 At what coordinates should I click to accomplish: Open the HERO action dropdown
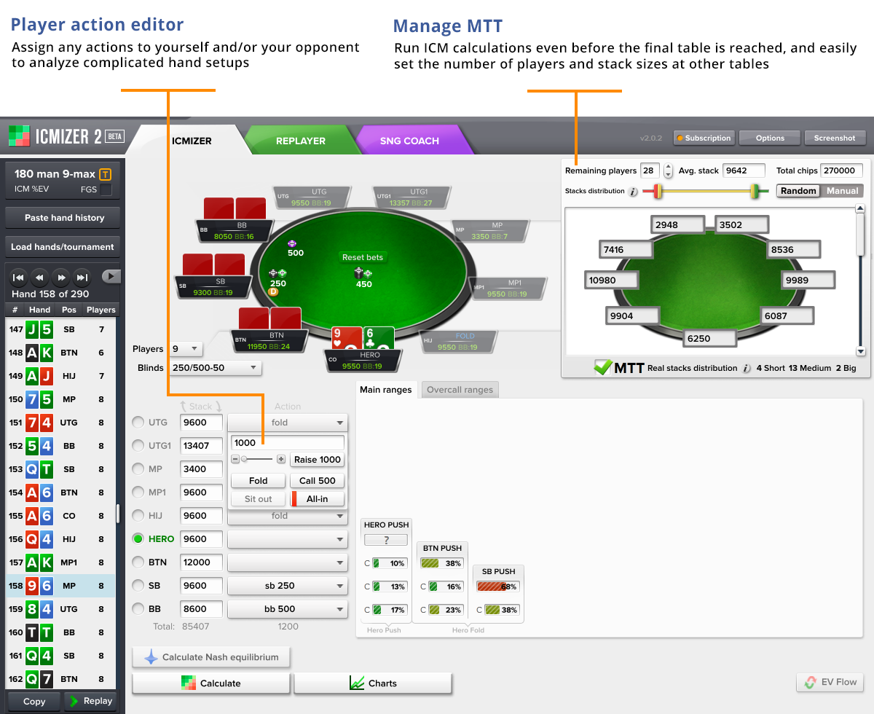click(288, 539)
